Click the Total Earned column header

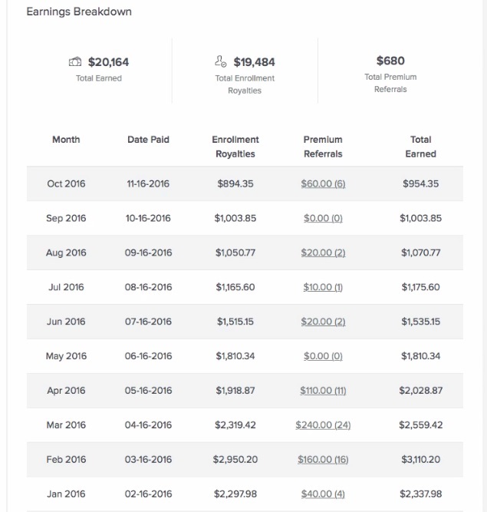421,147
